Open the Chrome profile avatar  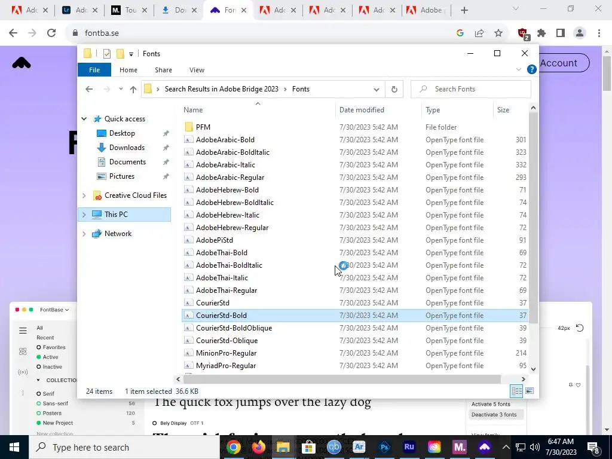580,33
